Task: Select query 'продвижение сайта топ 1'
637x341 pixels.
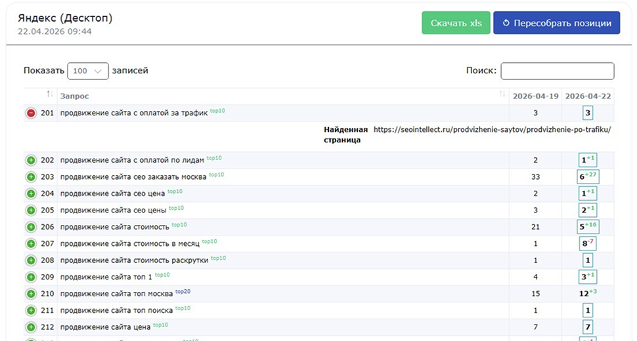Action: (106, 277)
